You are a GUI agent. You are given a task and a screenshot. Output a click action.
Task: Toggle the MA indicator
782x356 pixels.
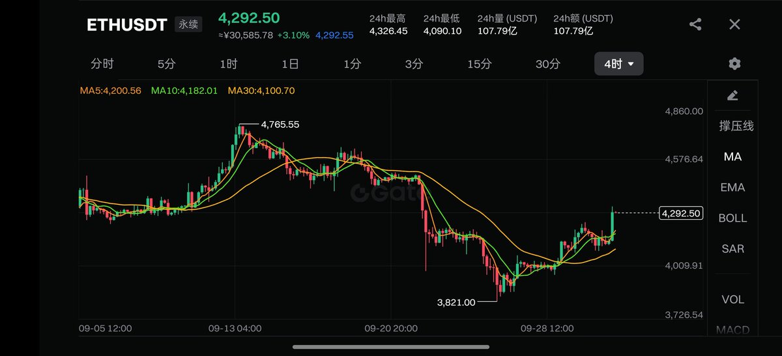[732, 156]
